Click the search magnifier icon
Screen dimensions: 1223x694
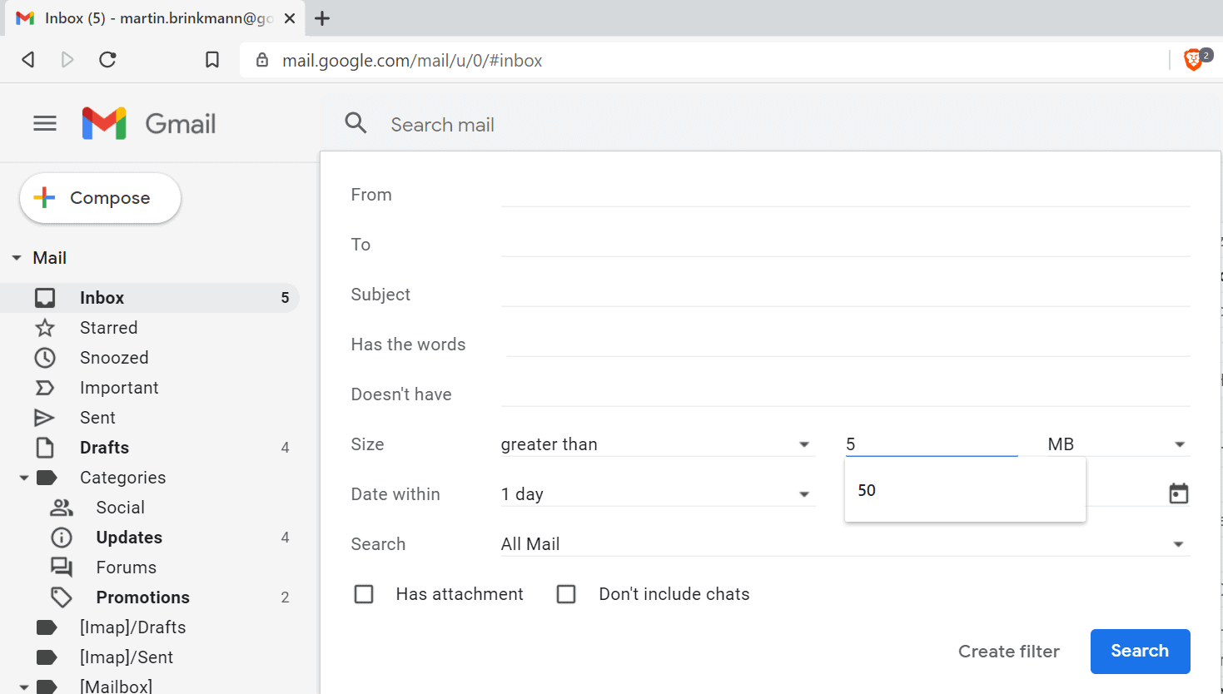356,123
